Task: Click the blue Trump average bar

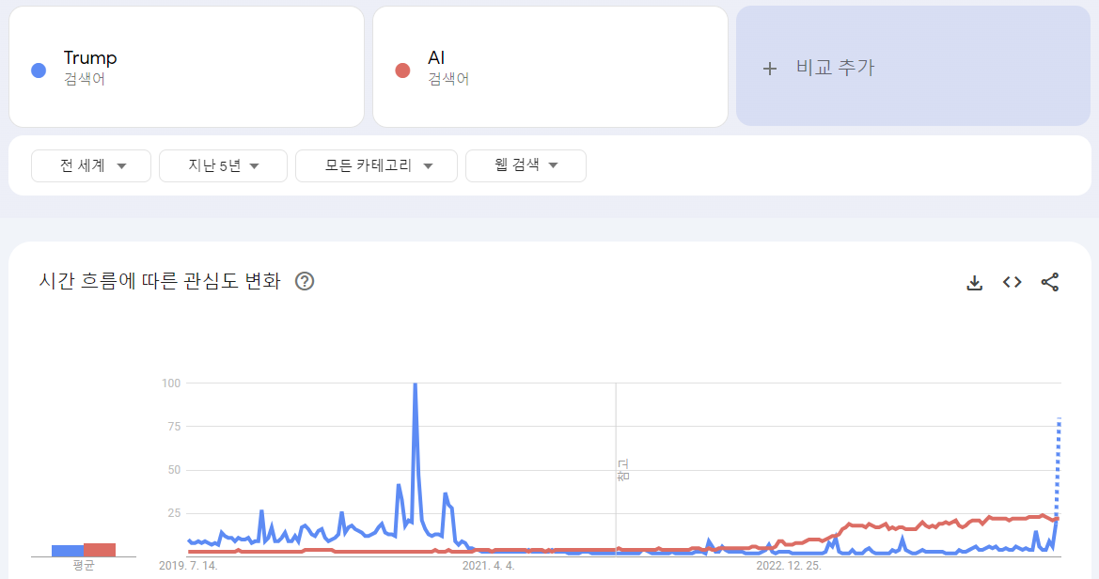Action: (68, 551)
